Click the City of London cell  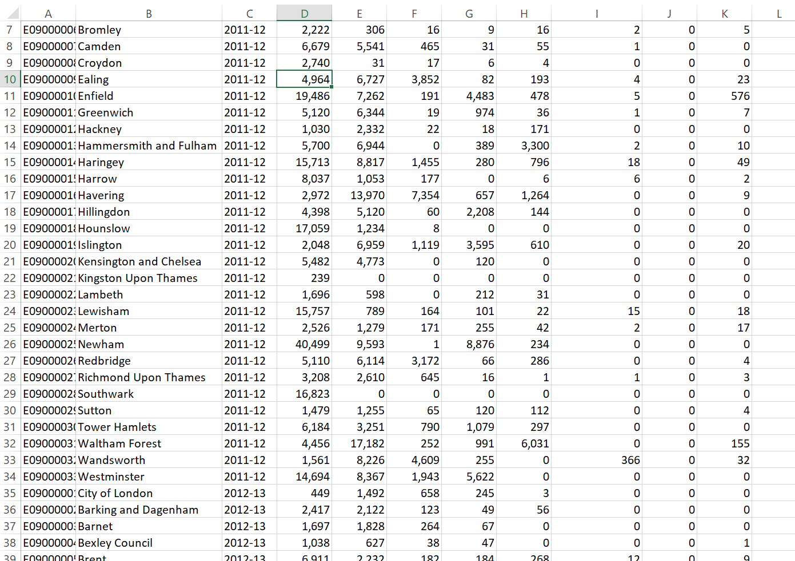tap(149, 493)
